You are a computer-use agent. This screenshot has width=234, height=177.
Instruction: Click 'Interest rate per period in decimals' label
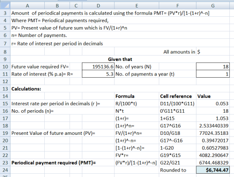click(x=56, y=104)
